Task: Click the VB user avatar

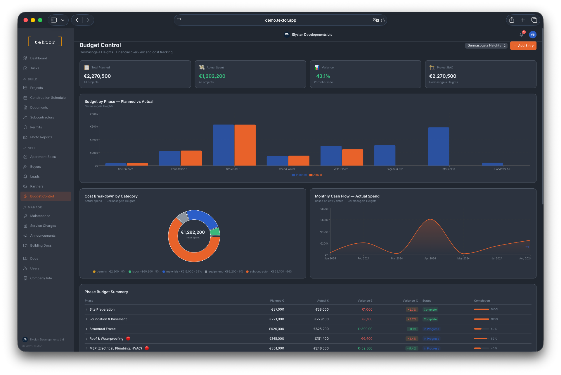Action: click(x=533, y=35)
